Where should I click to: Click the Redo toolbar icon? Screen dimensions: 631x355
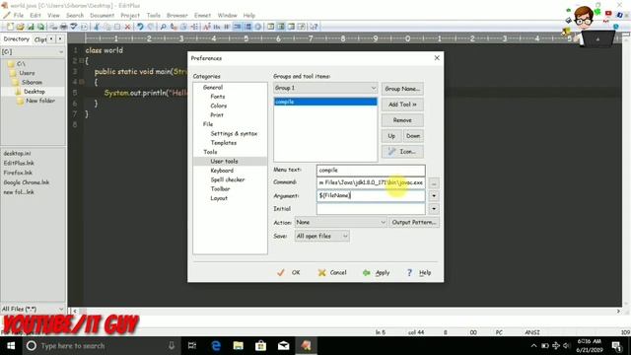tap(150, 27)
